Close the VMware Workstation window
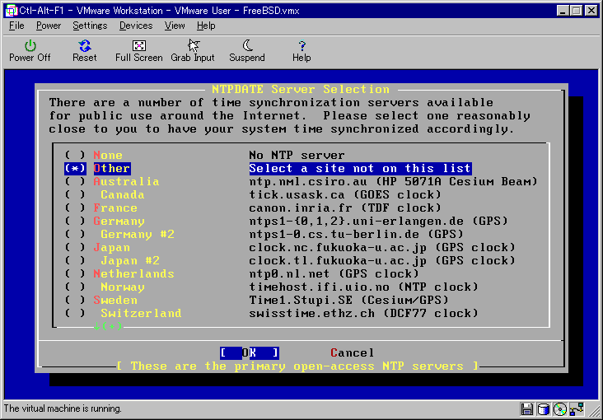This screenshot has height=420, width=603. [591, 11]
